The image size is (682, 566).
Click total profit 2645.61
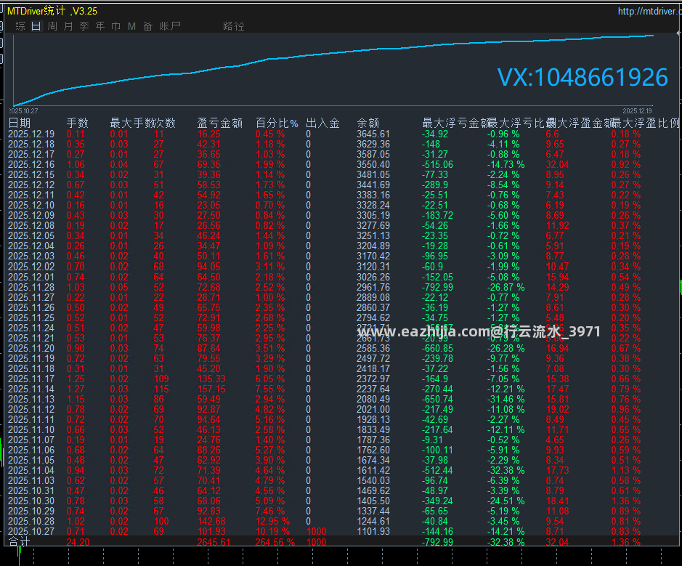tap(214, 542)
